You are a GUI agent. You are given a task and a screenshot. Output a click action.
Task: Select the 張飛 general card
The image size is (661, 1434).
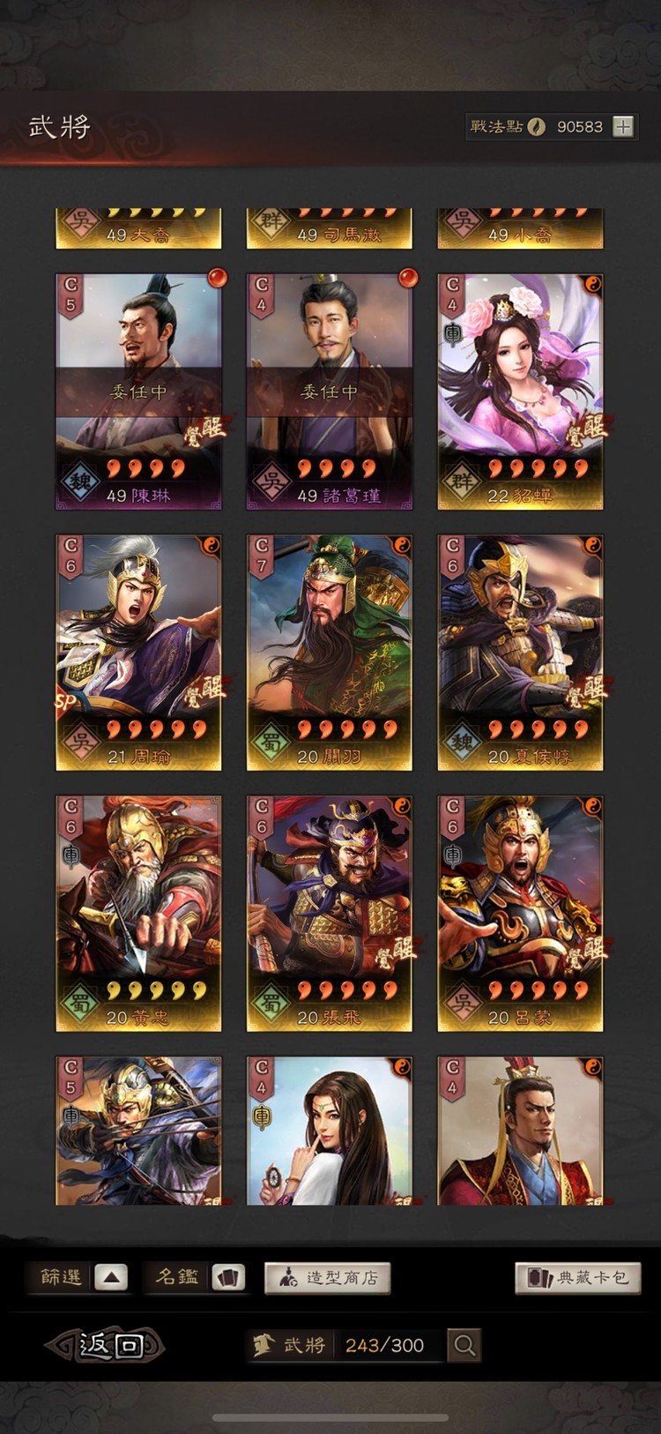pyautogui.click(x=329, y=914)
